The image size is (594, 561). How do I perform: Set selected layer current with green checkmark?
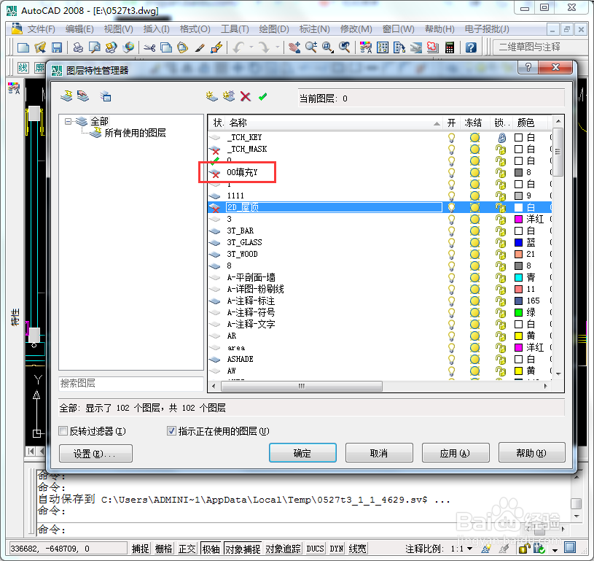click(263, 96)
